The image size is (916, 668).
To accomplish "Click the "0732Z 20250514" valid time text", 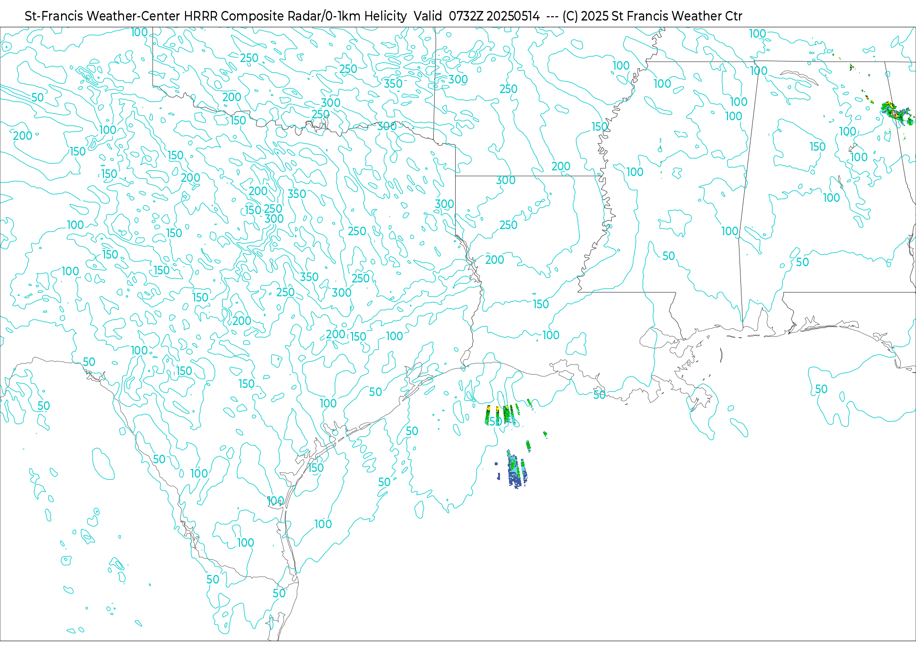I will [x=494, y=16].
